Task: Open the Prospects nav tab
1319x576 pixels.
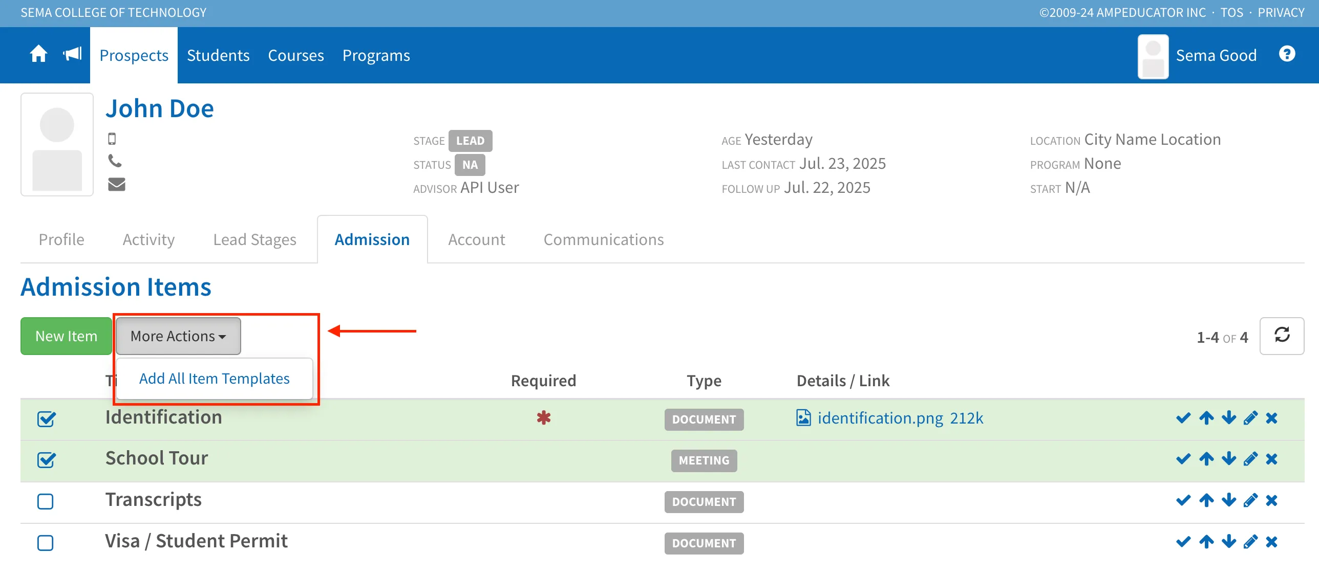Action: [134, 55]
